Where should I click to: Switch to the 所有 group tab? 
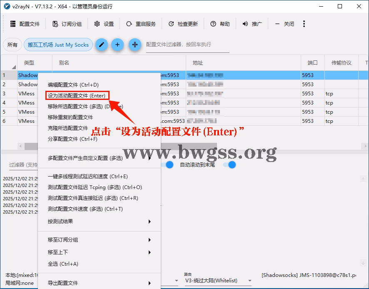click(x=12, y=44)
